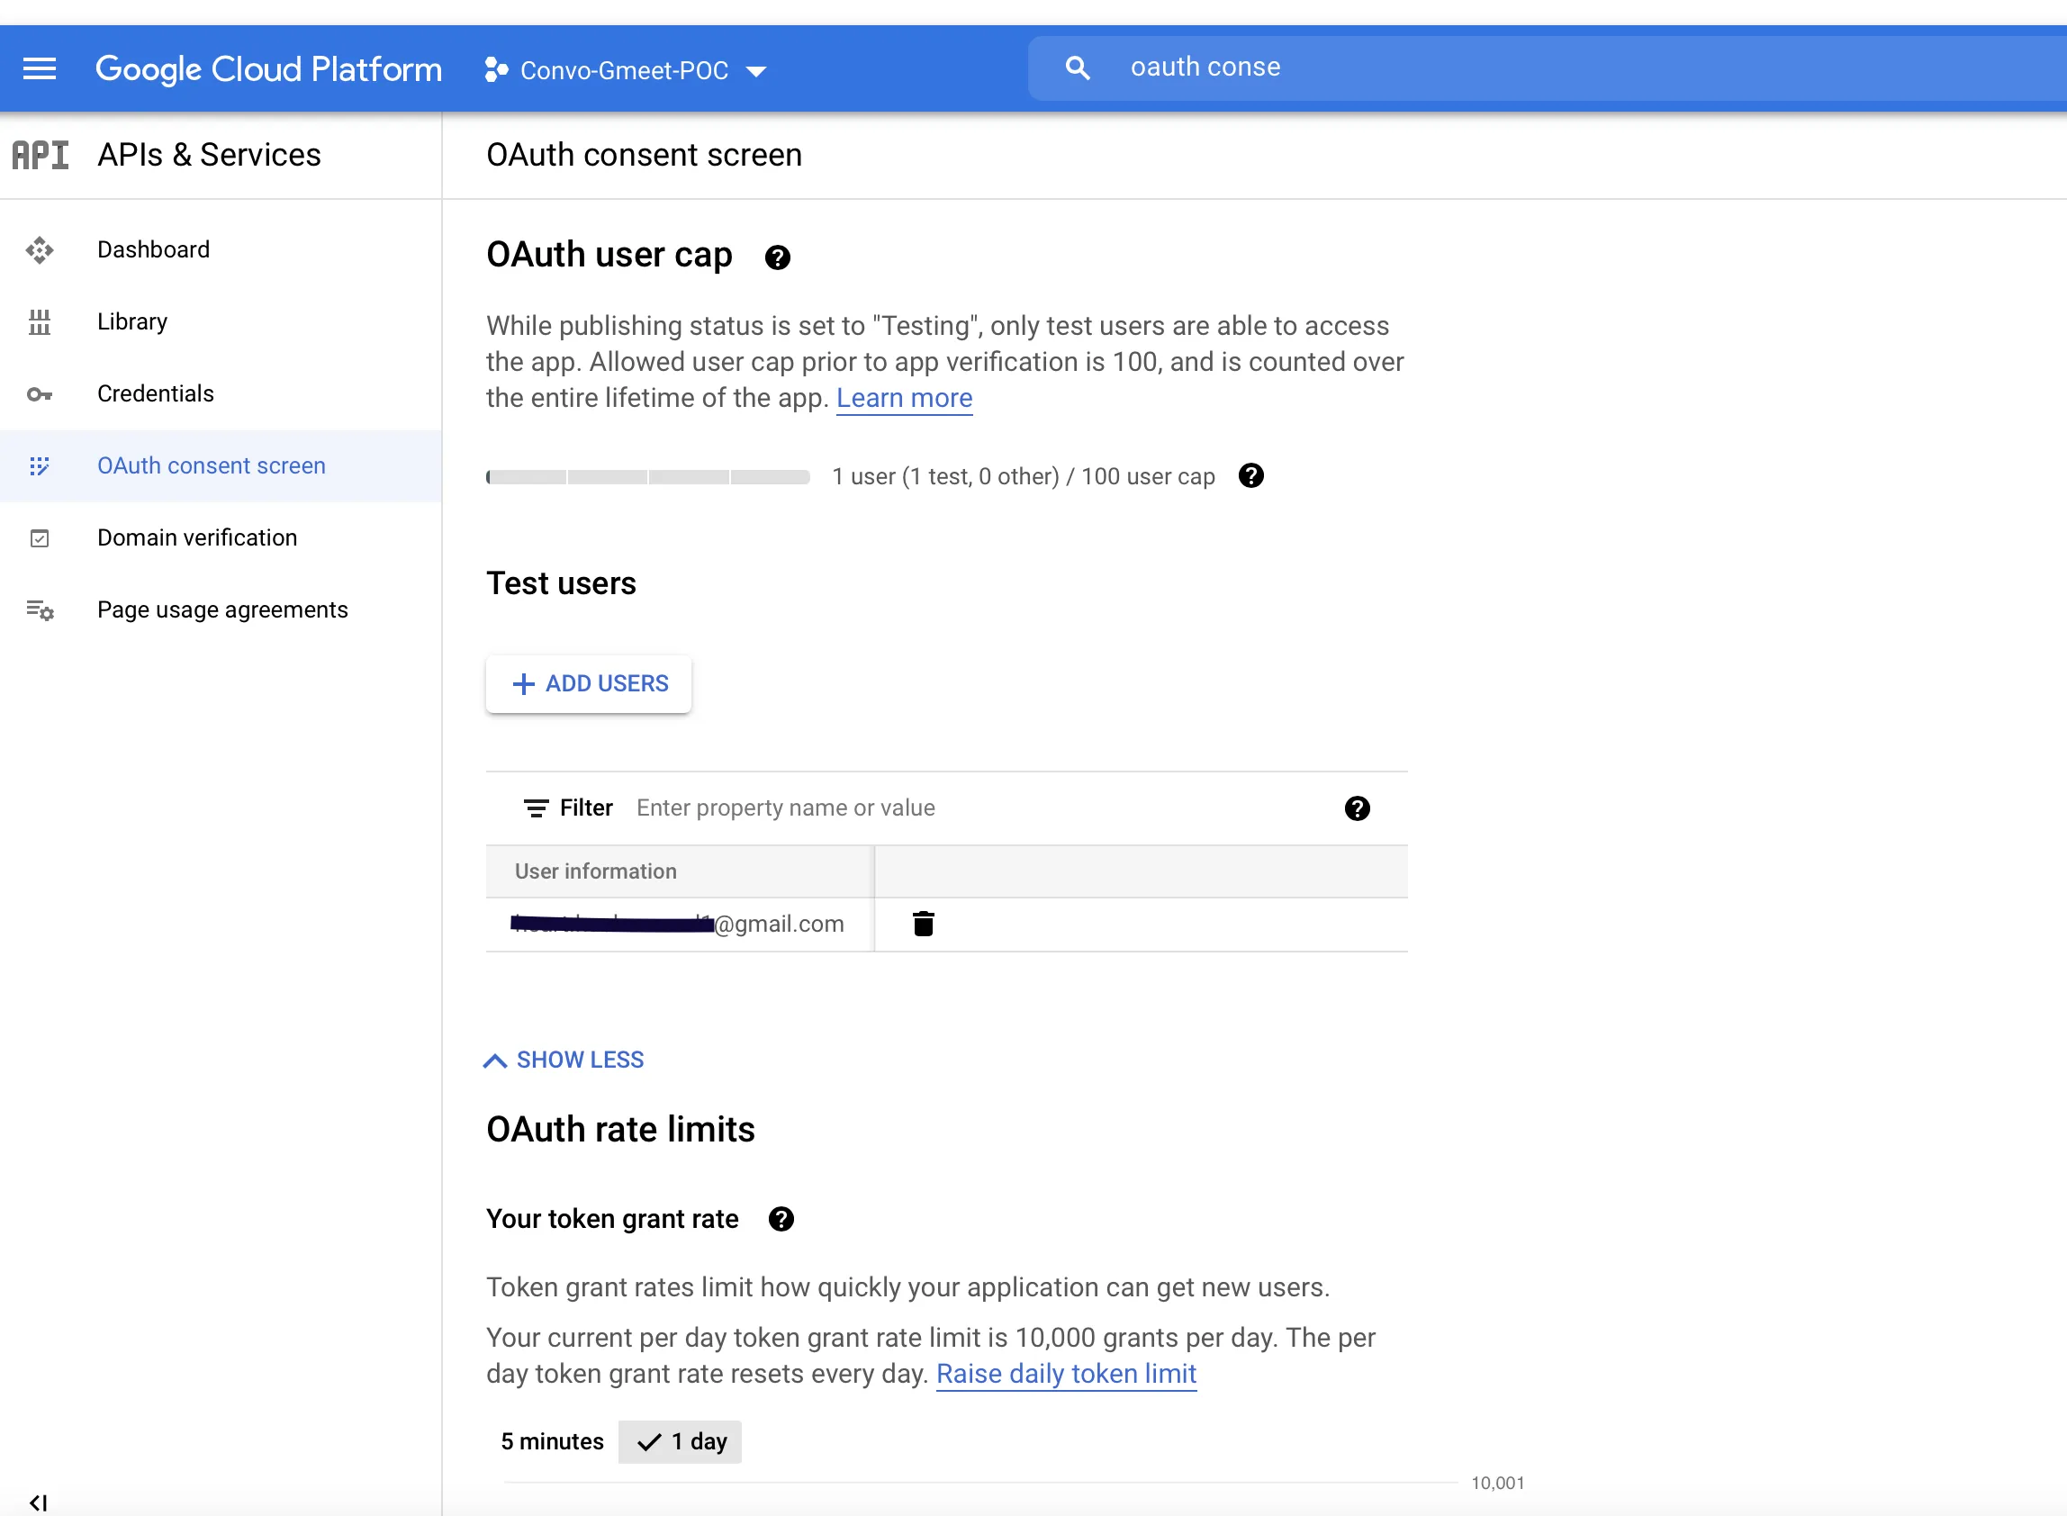Screen dimensions: 2067x1516
Task: Open Credentials in the sidebar
Action: click(x=155, y=393)
